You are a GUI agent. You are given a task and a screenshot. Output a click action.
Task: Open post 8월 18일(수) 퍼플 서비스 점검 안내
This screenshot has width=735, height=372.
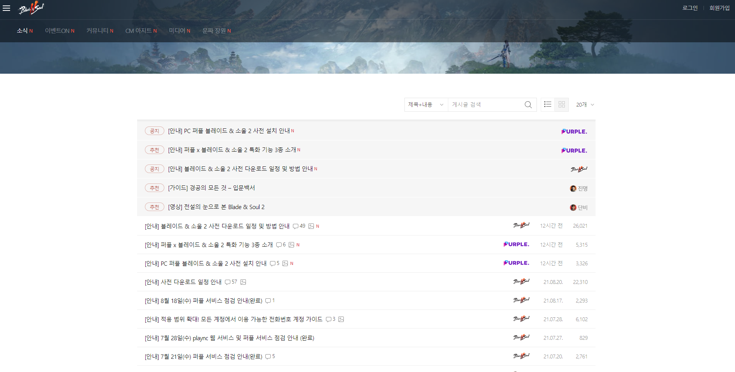point(204,301)
